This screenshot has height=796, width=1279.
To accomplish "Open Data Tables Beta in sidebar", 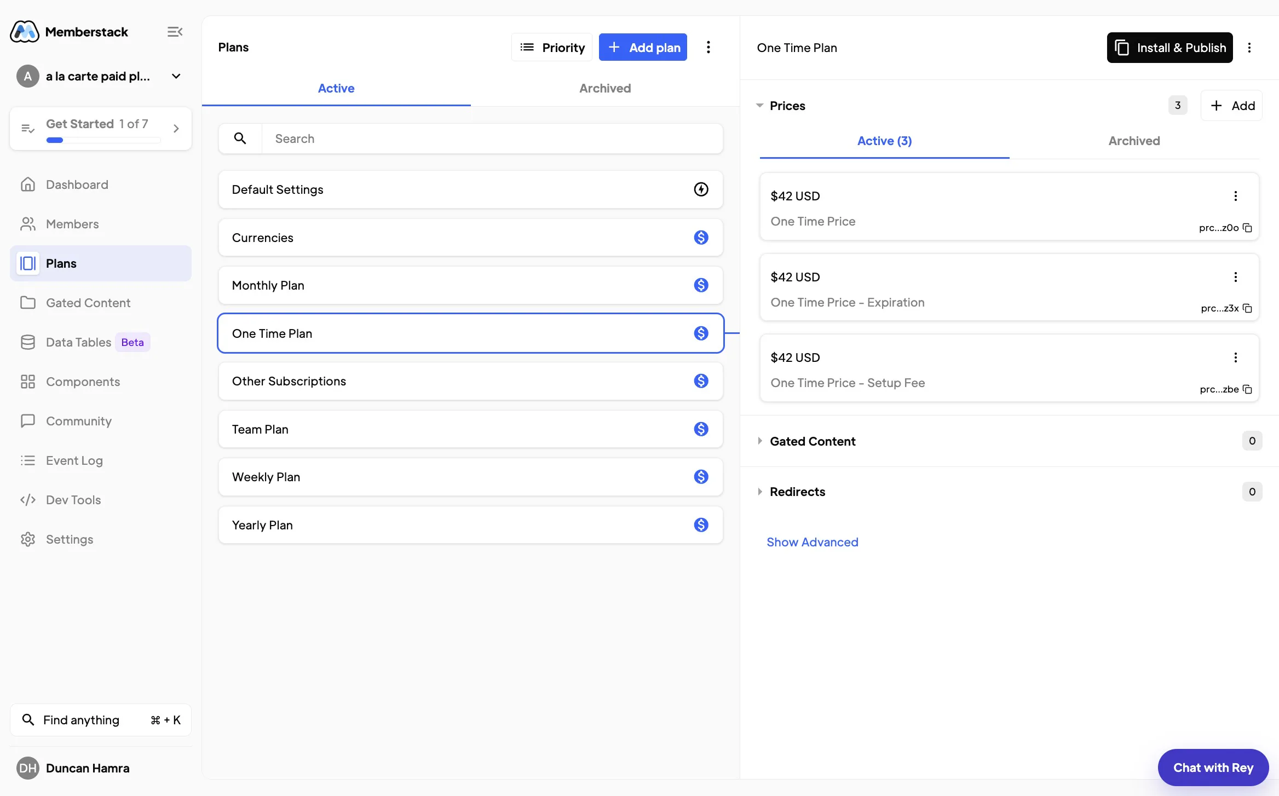I will click(x=101, y=342).
